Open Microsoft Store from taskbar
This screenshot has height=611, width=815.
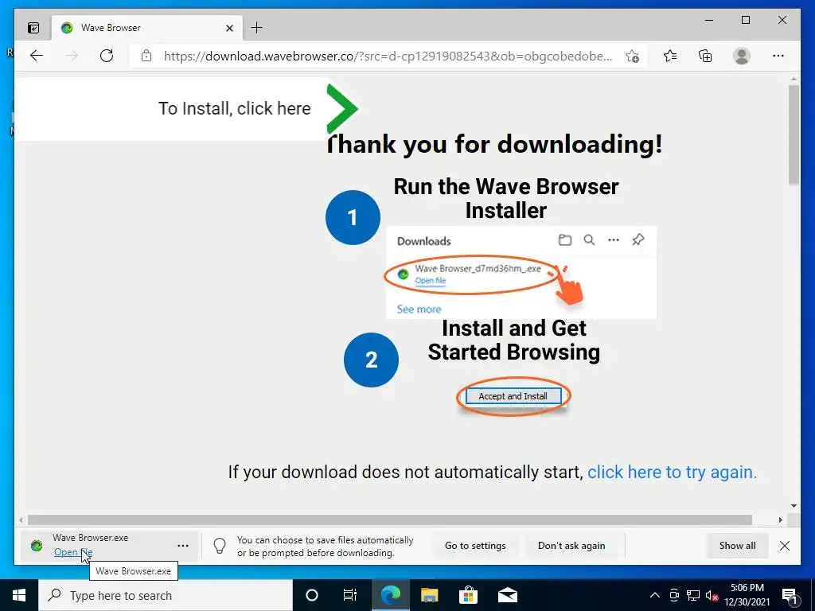click(x=468, y=595)
